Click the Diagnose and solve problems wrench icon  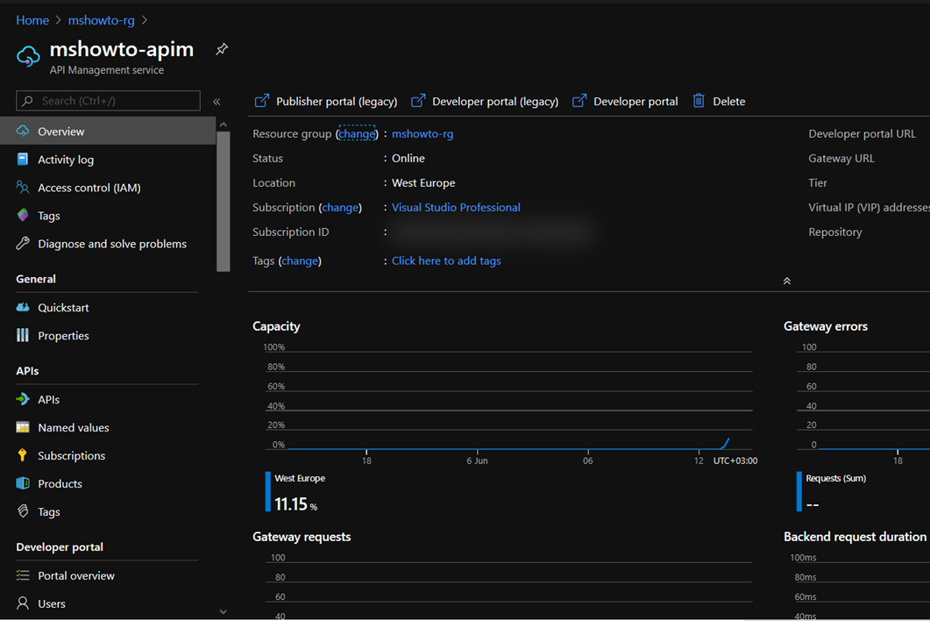click(x=23, y=244)
